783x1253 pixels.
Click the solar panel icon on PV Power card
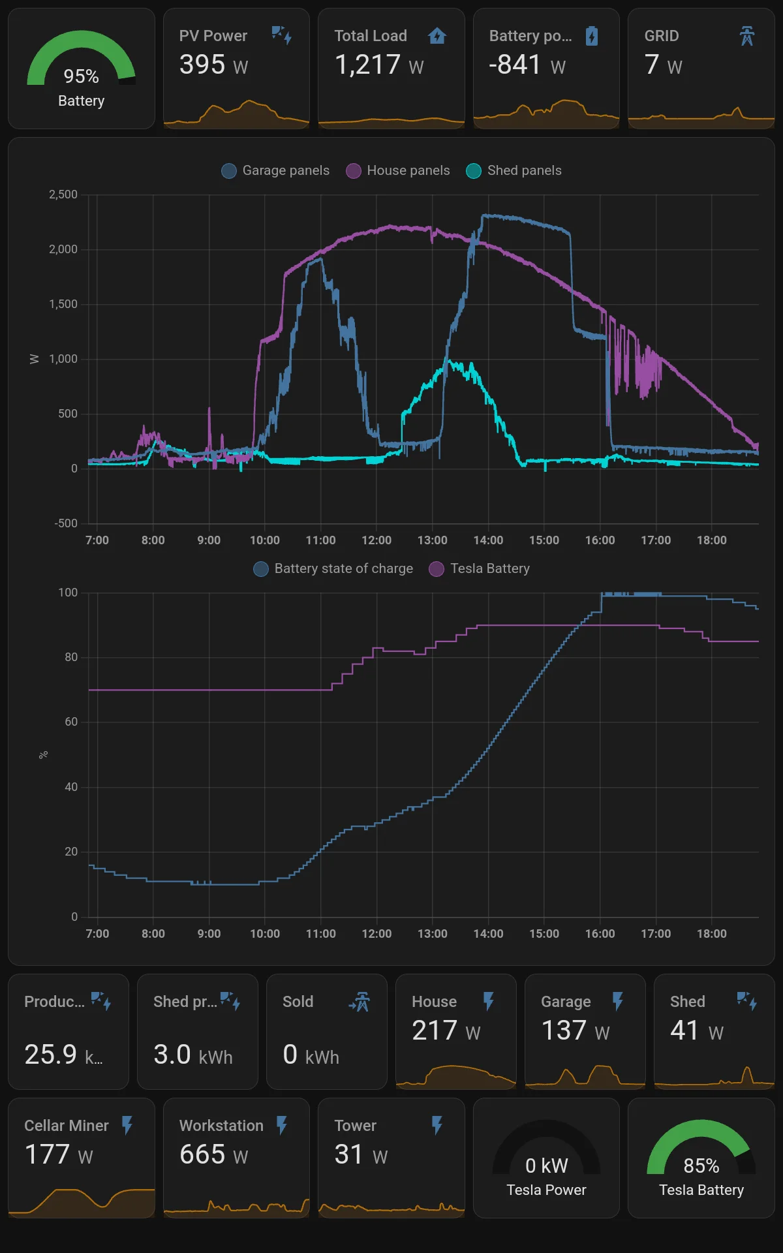click(x=282, y=35)
